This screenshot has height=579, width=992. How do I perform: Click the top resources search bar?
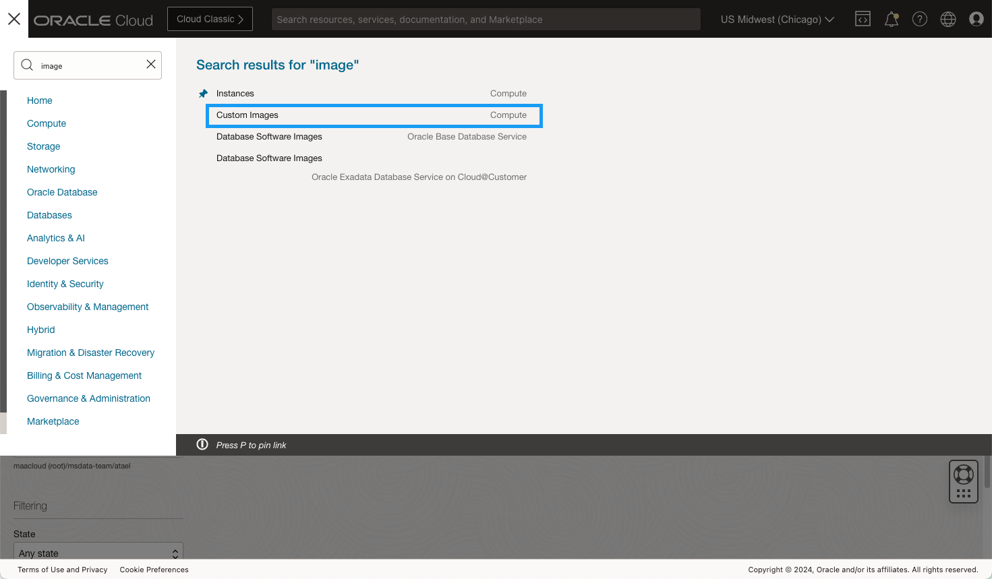point(486,20)
